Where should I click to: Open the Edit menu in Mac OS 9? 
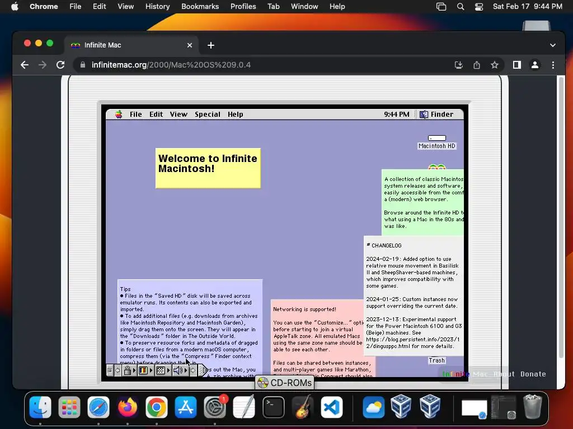pos(156,114)
